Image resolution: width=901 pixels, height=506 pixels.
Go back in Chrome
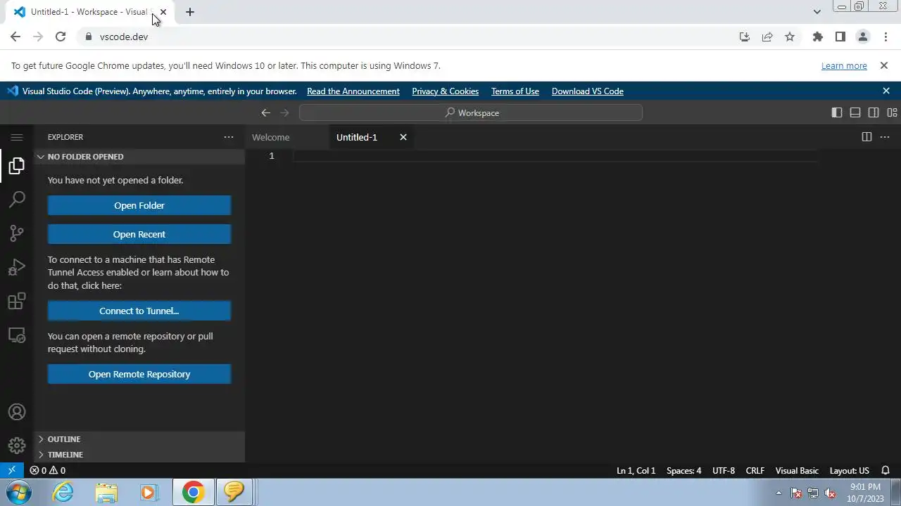[x=15, y=37]
